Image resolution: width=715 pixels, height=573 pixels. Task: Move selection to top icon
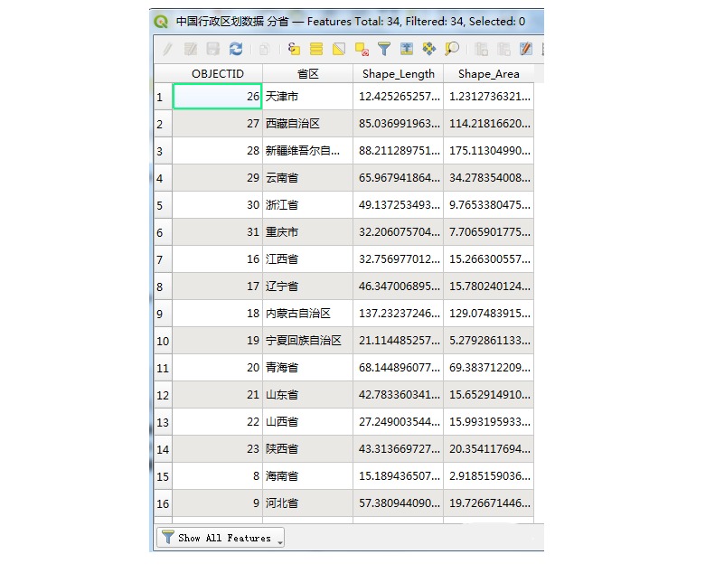point(406,49)
